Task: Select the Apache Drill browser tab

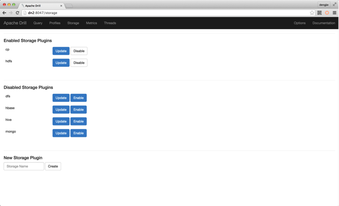Action: coord(41,5)
